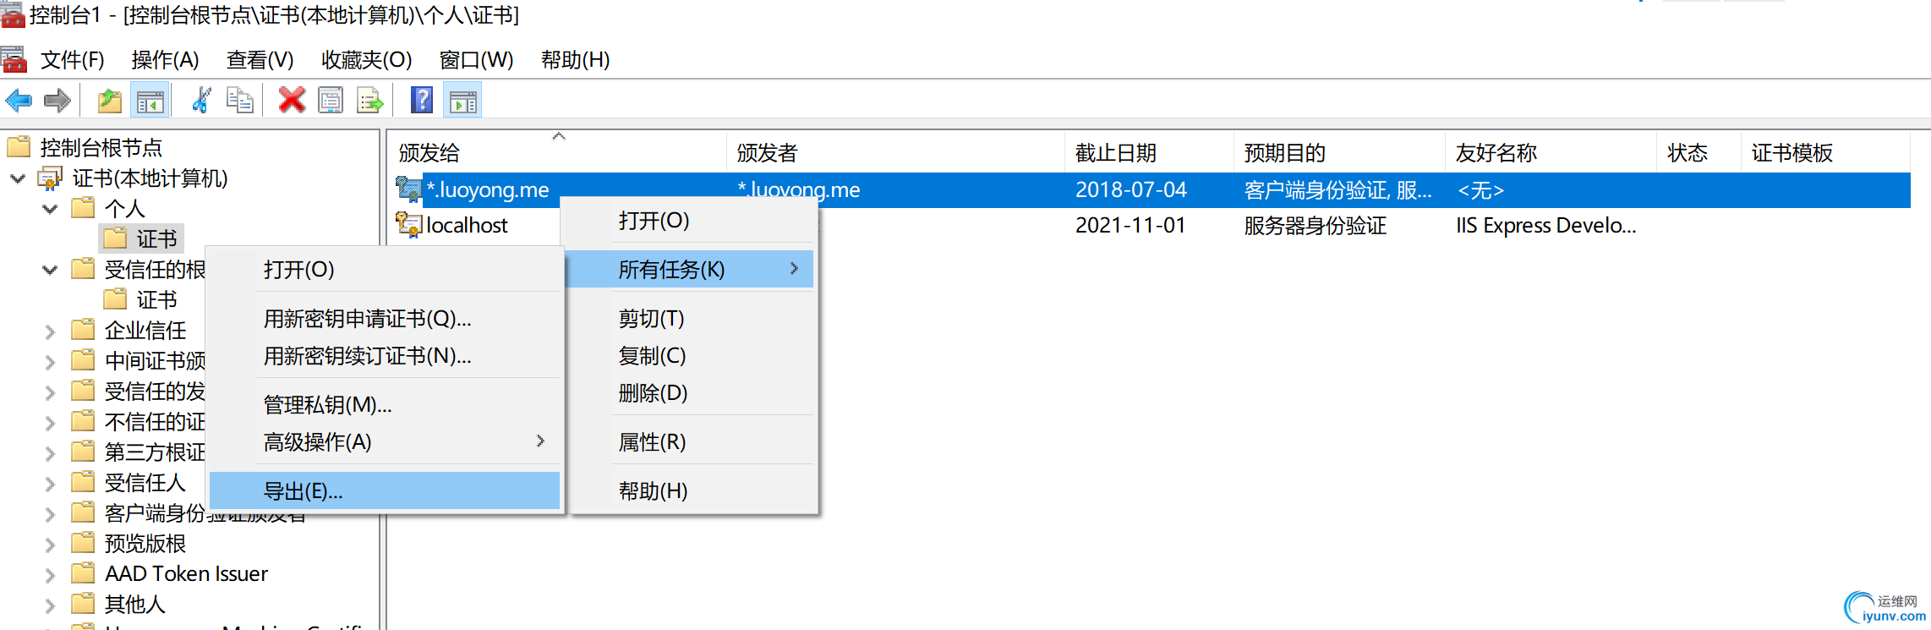Click the console icon beside the 文件 menu
This screenshot has width=1931, height=630.
14,59
